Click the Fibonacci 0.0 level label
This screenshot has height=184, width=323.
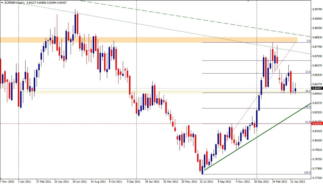coord(309,41)
